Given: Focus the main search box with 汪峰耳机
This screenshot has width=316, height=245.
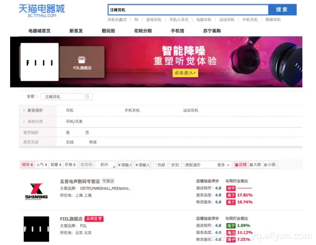Looking at the screenshot, I should (188, 10).
